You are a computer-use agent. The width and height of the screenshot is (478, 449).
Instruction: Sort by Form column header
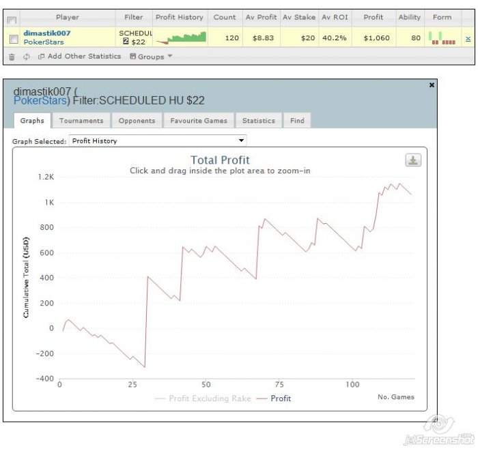442,17
